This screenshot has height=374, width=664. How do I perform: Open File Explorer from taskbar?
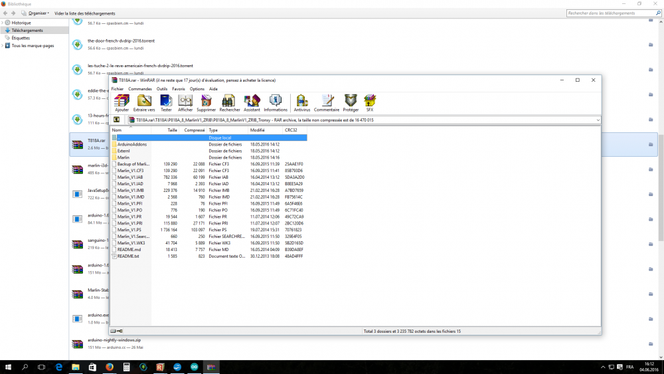[x=76, y=367]
